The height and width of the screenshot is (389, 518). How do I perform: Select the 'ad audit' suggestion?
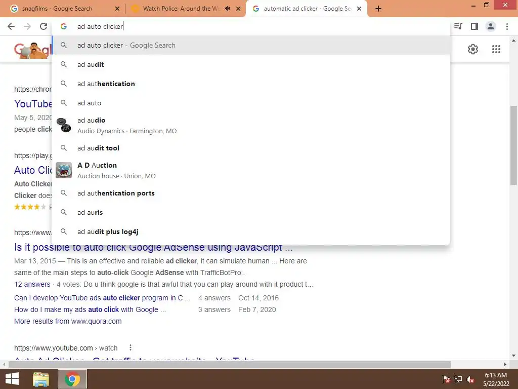[251, 64]
